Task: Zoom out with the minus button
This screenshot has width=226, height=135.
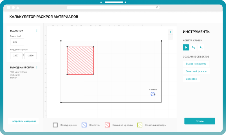Action: [x=170, y=37]
